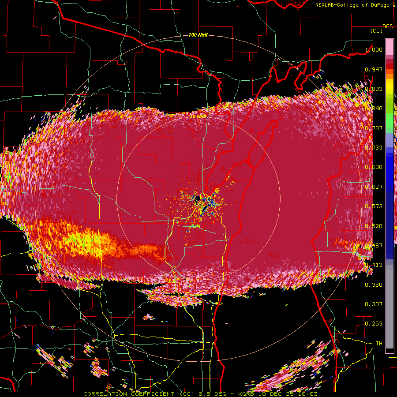Select the 0.253 scale value

tap(374, 324)
